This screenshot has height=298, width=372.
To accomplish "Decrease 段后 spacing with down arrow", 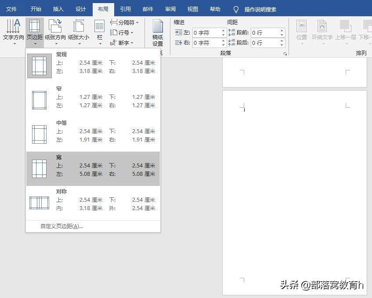I will 282,45.
